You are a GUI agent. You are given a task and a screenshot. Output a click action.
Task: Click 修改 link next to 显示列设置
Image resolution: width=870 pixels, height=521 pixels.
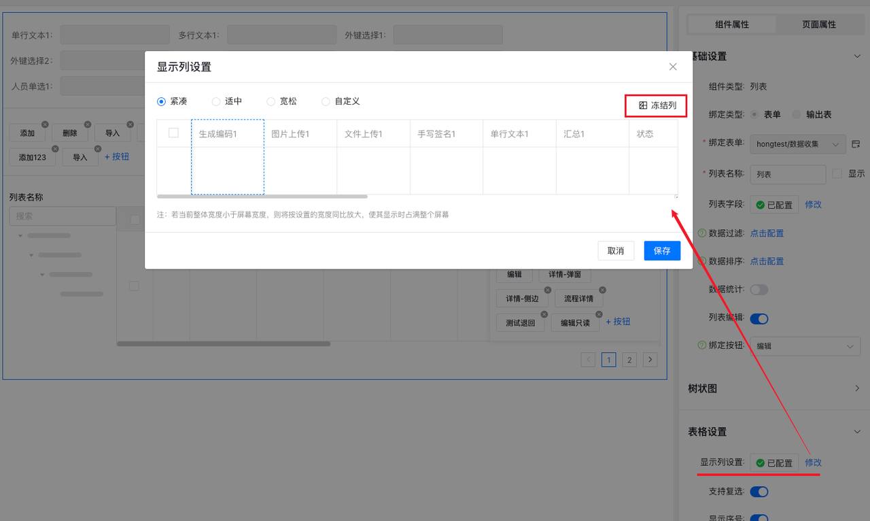tap(813, 463)
